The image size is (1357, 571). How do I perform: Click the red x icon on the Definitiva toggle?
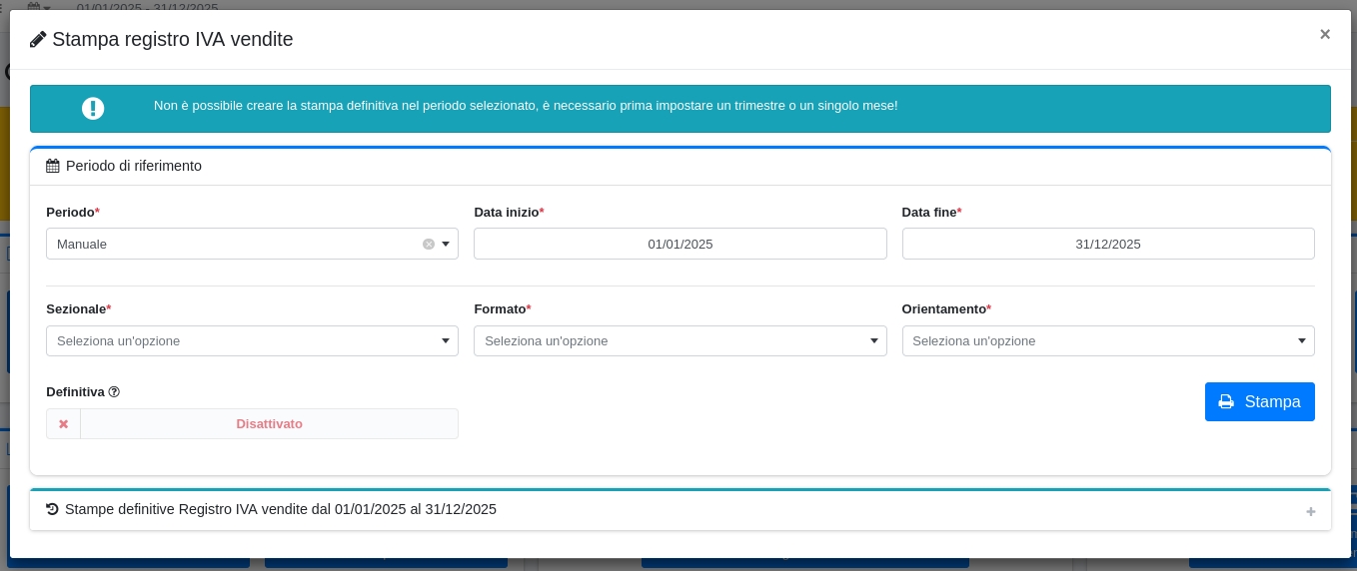63,424
